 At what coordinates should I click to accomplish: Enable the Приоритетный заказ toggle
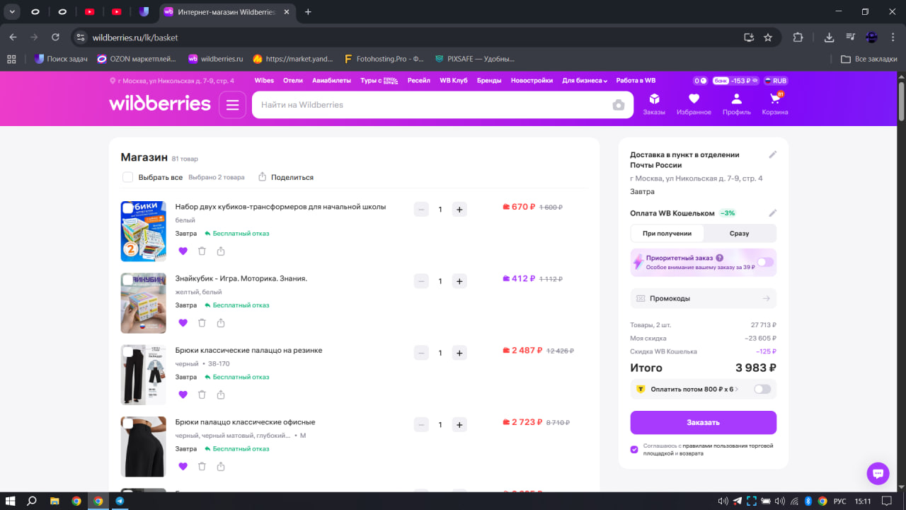(765, 262)
